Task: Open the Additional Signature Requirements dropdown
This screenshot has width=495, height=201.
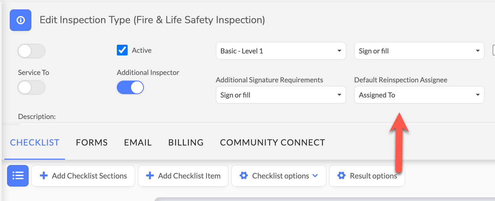Action: [x=281, y=95]
